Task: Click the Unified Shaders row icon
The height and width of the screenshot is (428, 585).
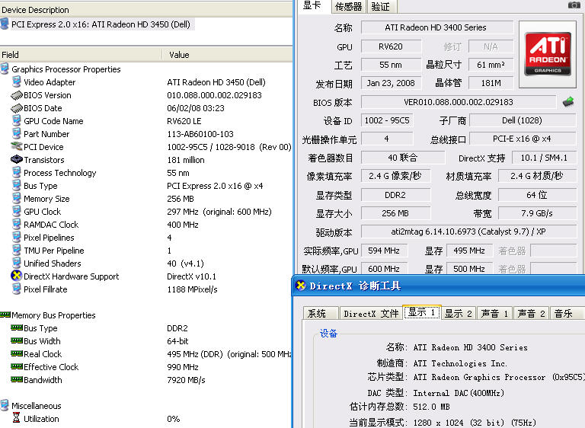Action: point(17,263)
